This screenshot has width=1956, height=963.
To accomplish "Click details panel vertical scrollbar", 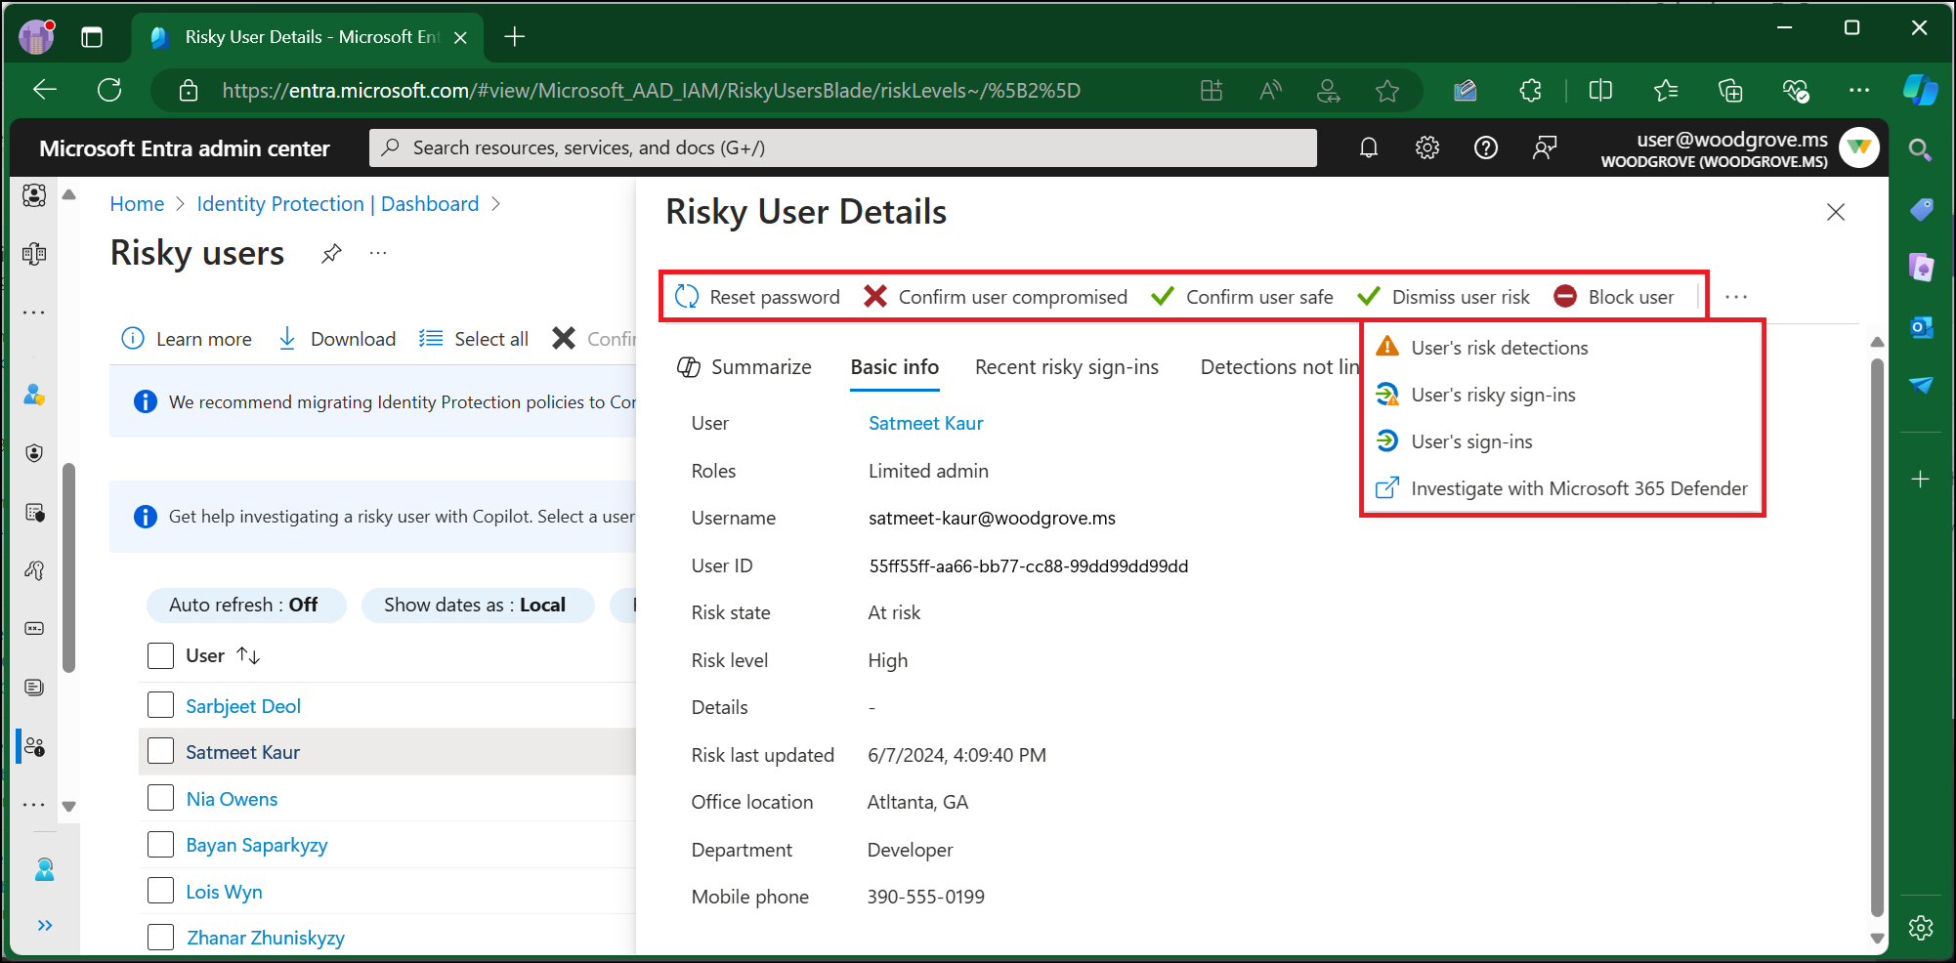I will click(1877, 639).
